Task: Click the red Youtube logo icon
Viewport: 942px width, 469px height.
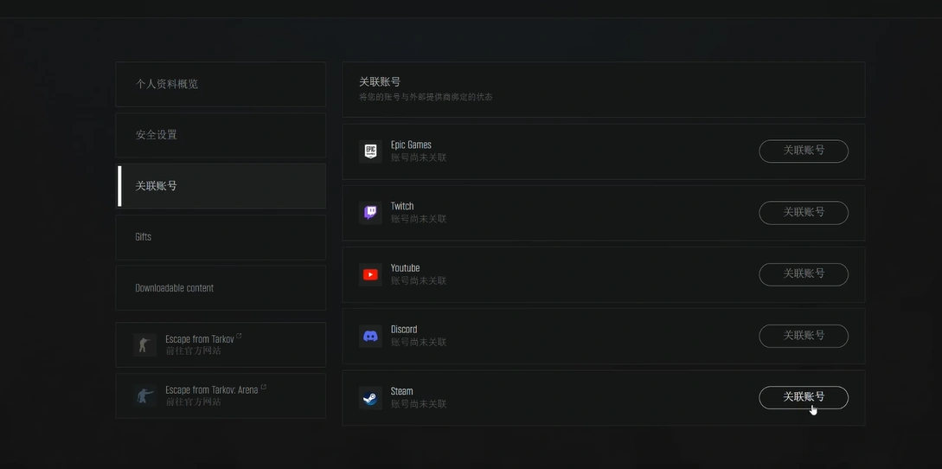Action: coord(370,275)
